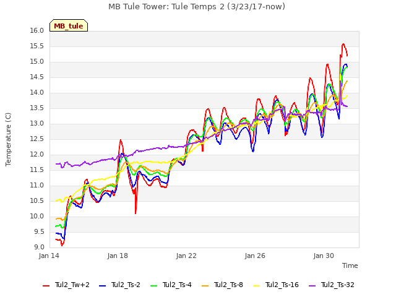Click the 14.0 y-axis tick label
396x297 pixels.
[37, 93]
